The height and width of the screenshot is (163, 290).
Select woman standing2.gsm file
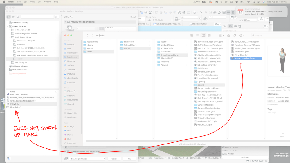246,58
